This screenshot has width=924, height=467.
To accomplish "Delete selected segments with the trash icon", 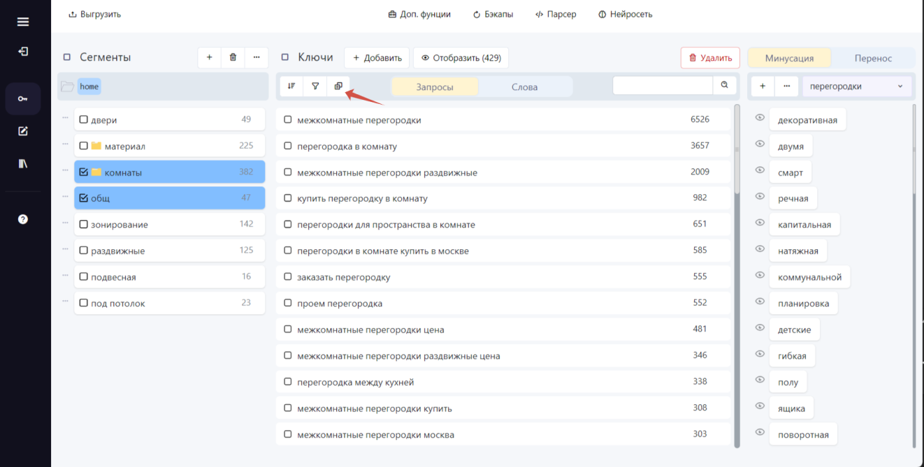I will point(233,57).
